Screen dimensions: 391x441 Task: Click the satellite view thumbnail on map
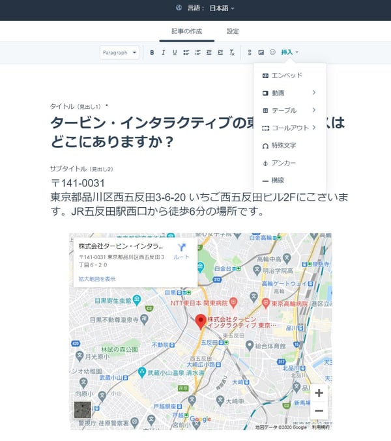tap(83, 410)
